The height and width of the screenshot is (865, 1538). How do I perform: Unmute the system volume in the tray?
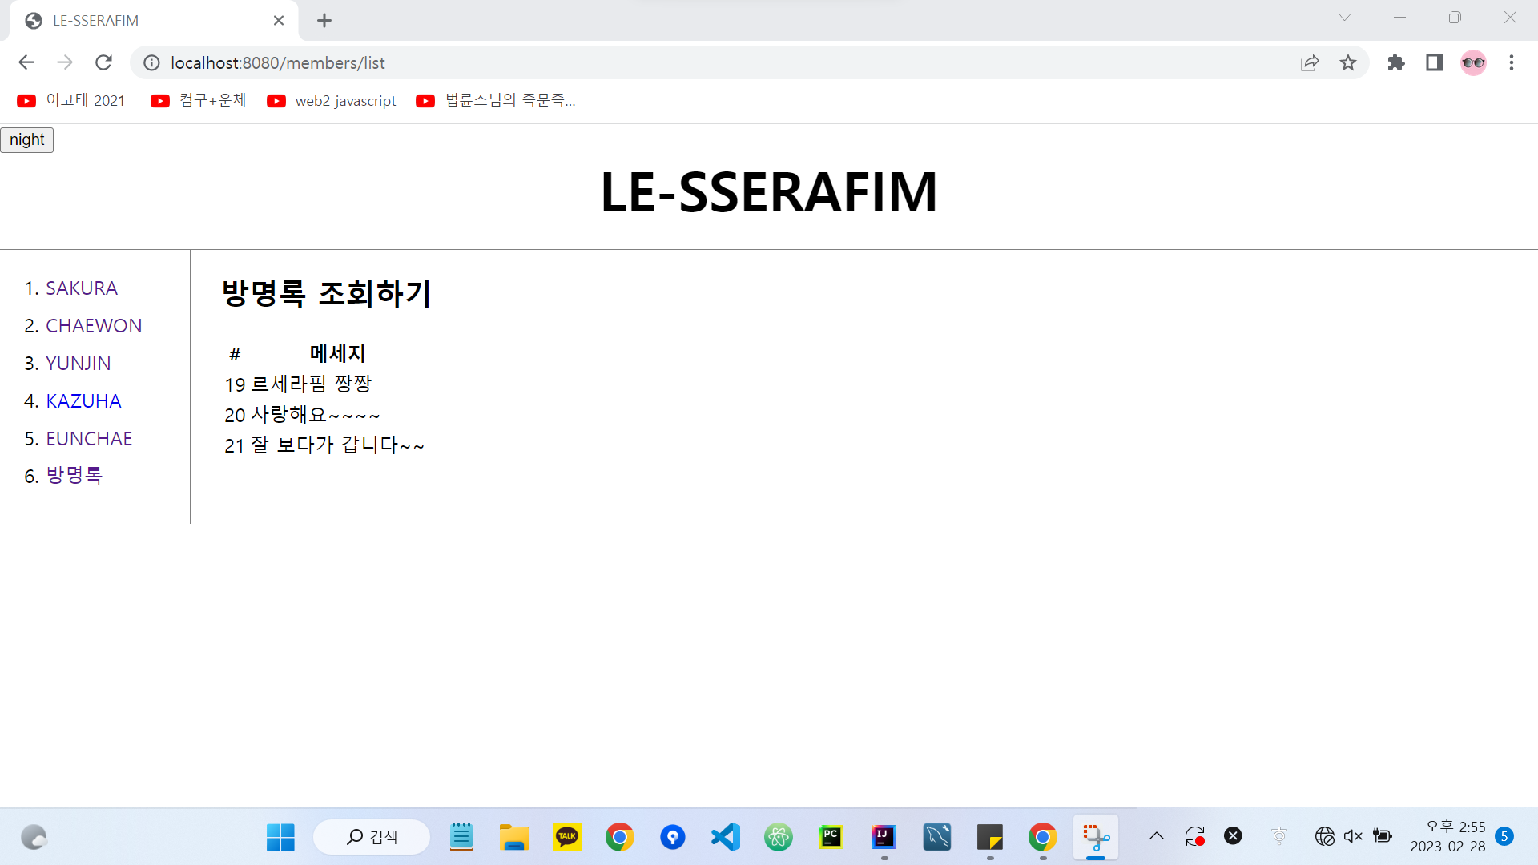click(1353, 835)
